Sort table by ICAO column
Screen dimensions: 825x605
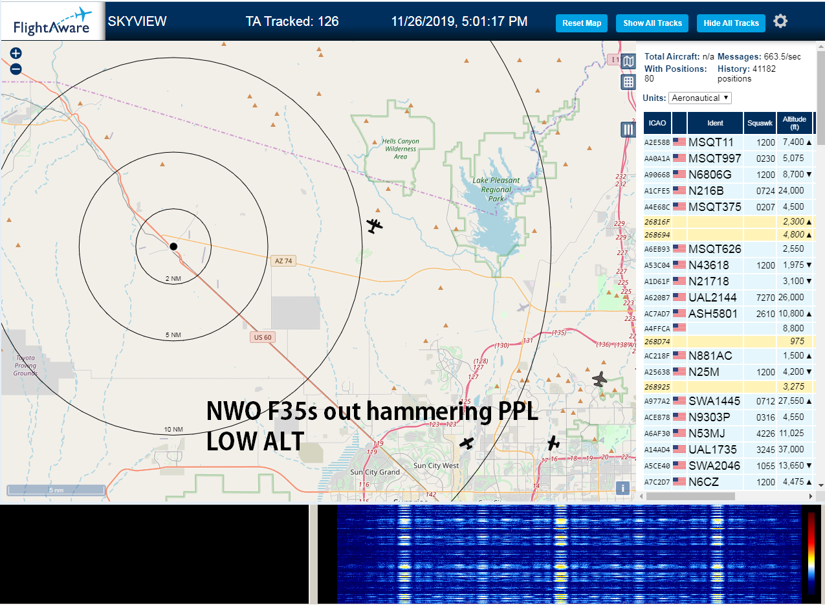click(657, 123)
